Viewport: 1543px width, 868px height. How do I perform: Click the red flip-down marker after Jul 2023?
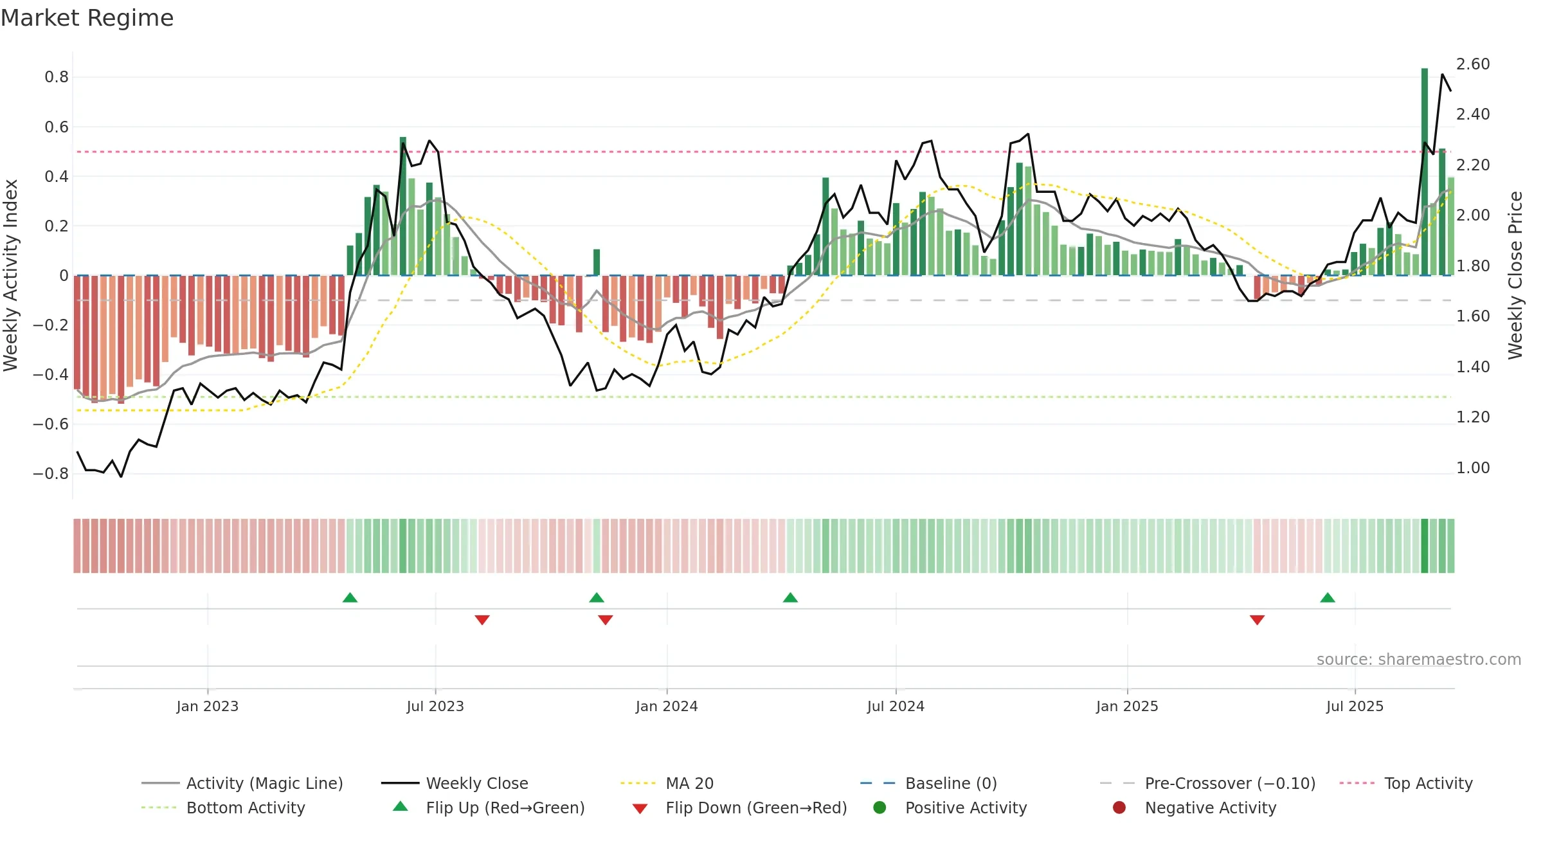pyautogui.click(x=482, y=620)
